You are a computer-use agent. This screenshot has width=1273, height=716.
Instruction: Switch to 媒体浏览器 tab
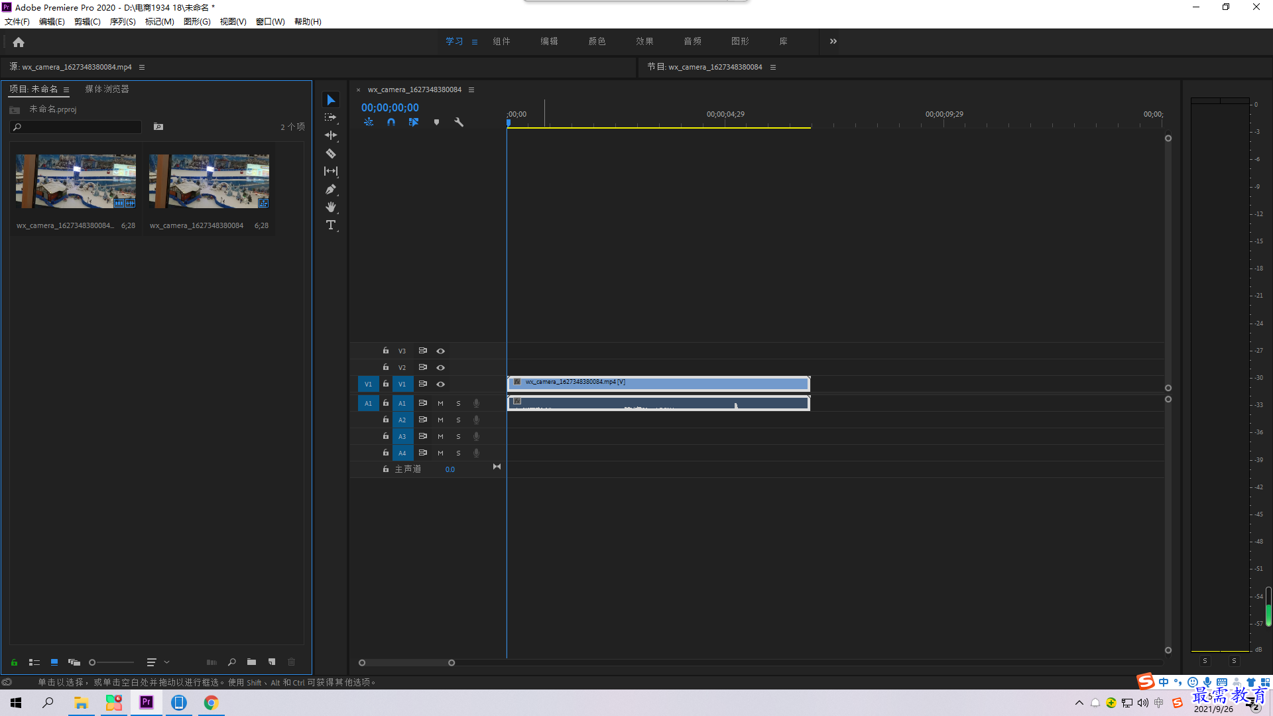point(107,89)
